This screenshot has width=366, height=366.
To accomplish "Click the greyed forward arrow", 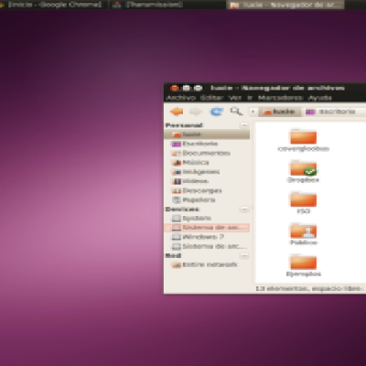I will (196, 112).
